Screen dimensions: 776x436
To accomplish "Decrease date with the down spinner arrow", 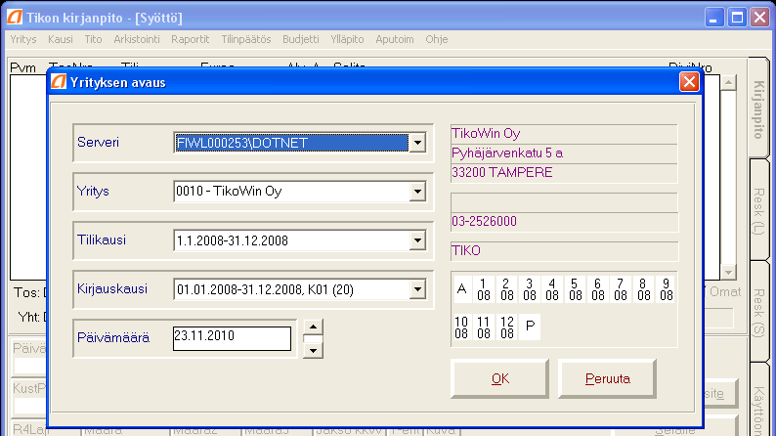I will (x=313, y=350).
